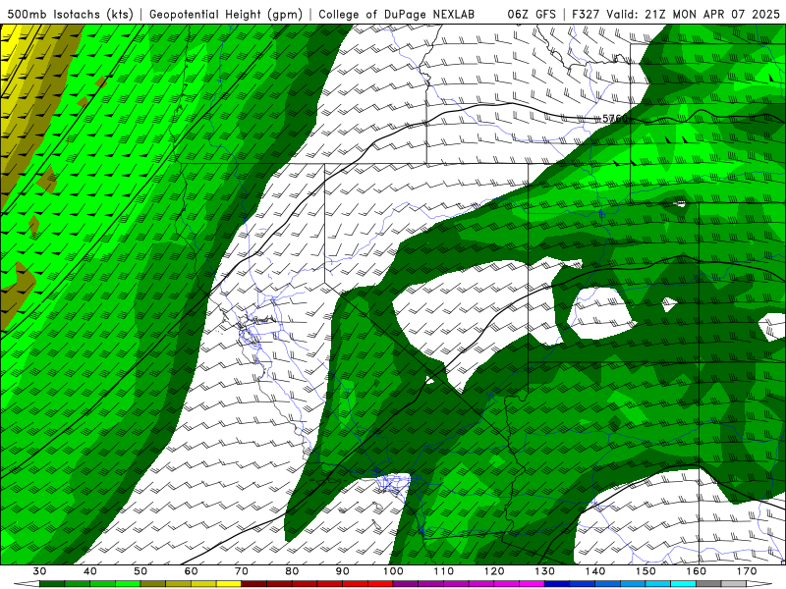
Task: Click the 130 value on the color scale
Action: point(545,571)
